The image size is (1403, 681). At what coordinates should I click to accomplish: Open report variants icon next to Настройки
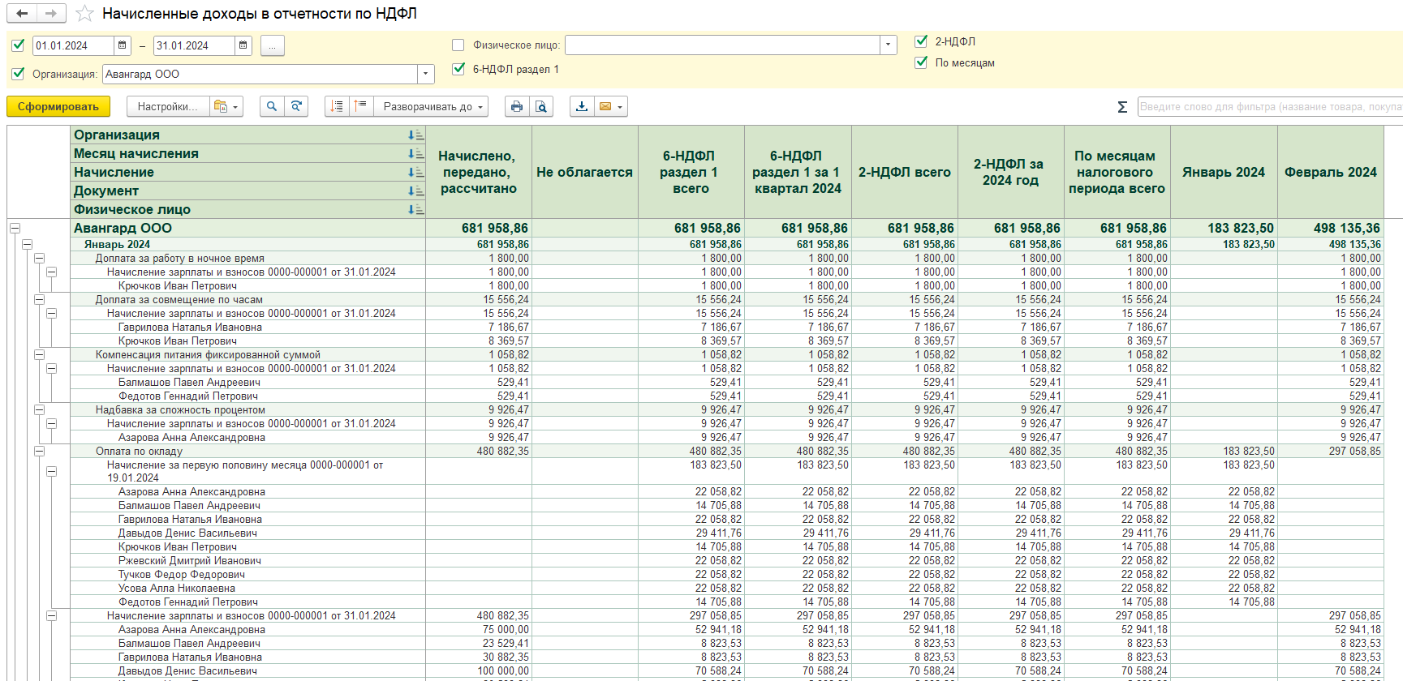click(x=220, y=106)
